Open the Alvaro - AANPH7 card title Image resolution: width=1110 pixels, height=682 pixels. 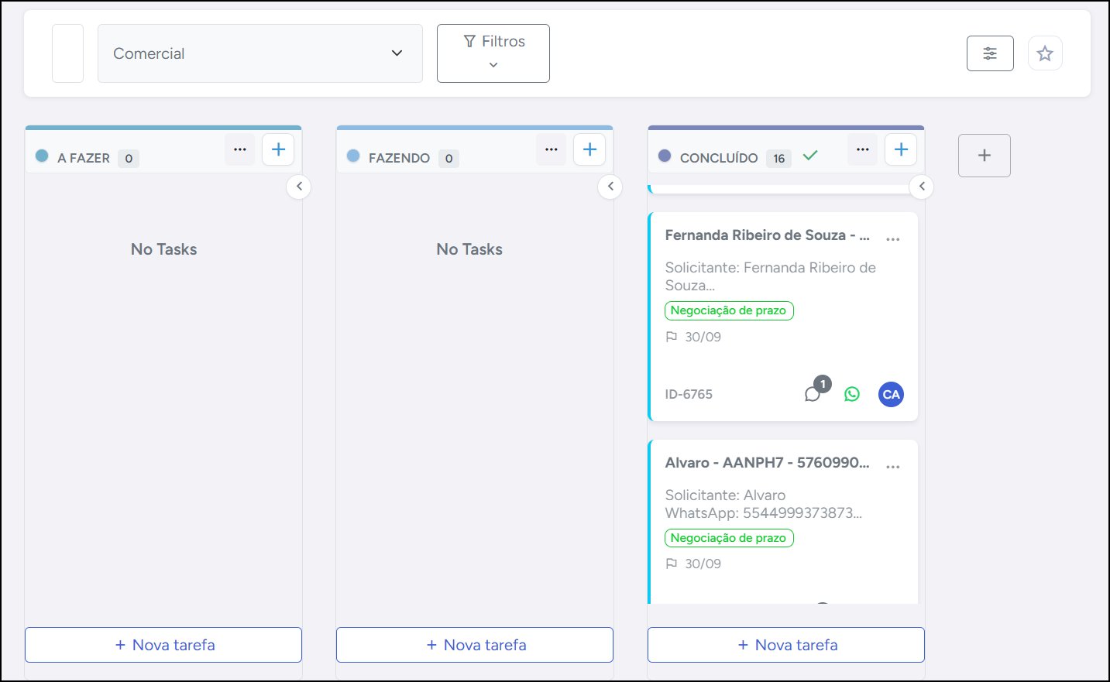click(x=768, y=463)
